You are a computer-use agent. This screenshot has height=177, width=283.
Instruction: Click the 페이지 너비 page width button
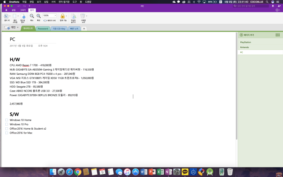point(50,21)
